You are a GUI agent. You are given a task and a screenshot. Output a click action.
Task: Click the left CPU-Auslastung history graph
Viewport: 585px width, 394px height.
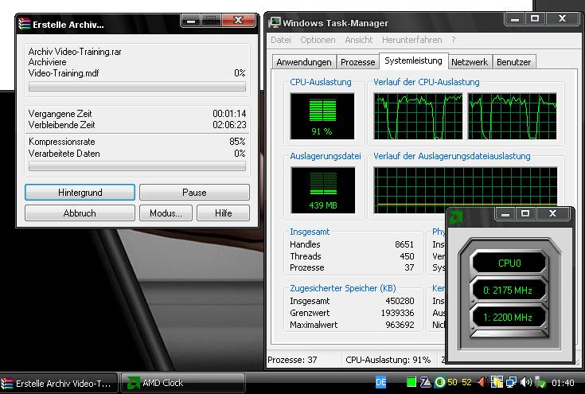point(418,116)
